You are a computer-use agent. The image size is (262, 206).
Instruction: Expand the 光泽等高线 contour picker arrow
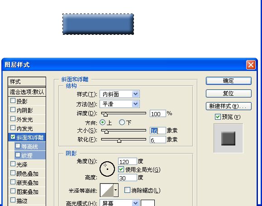point(116,190)
